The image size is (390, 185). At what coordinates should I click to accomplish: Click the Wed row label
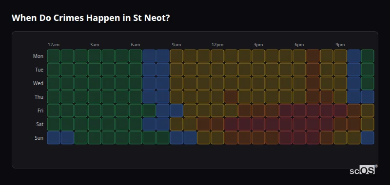38,83
